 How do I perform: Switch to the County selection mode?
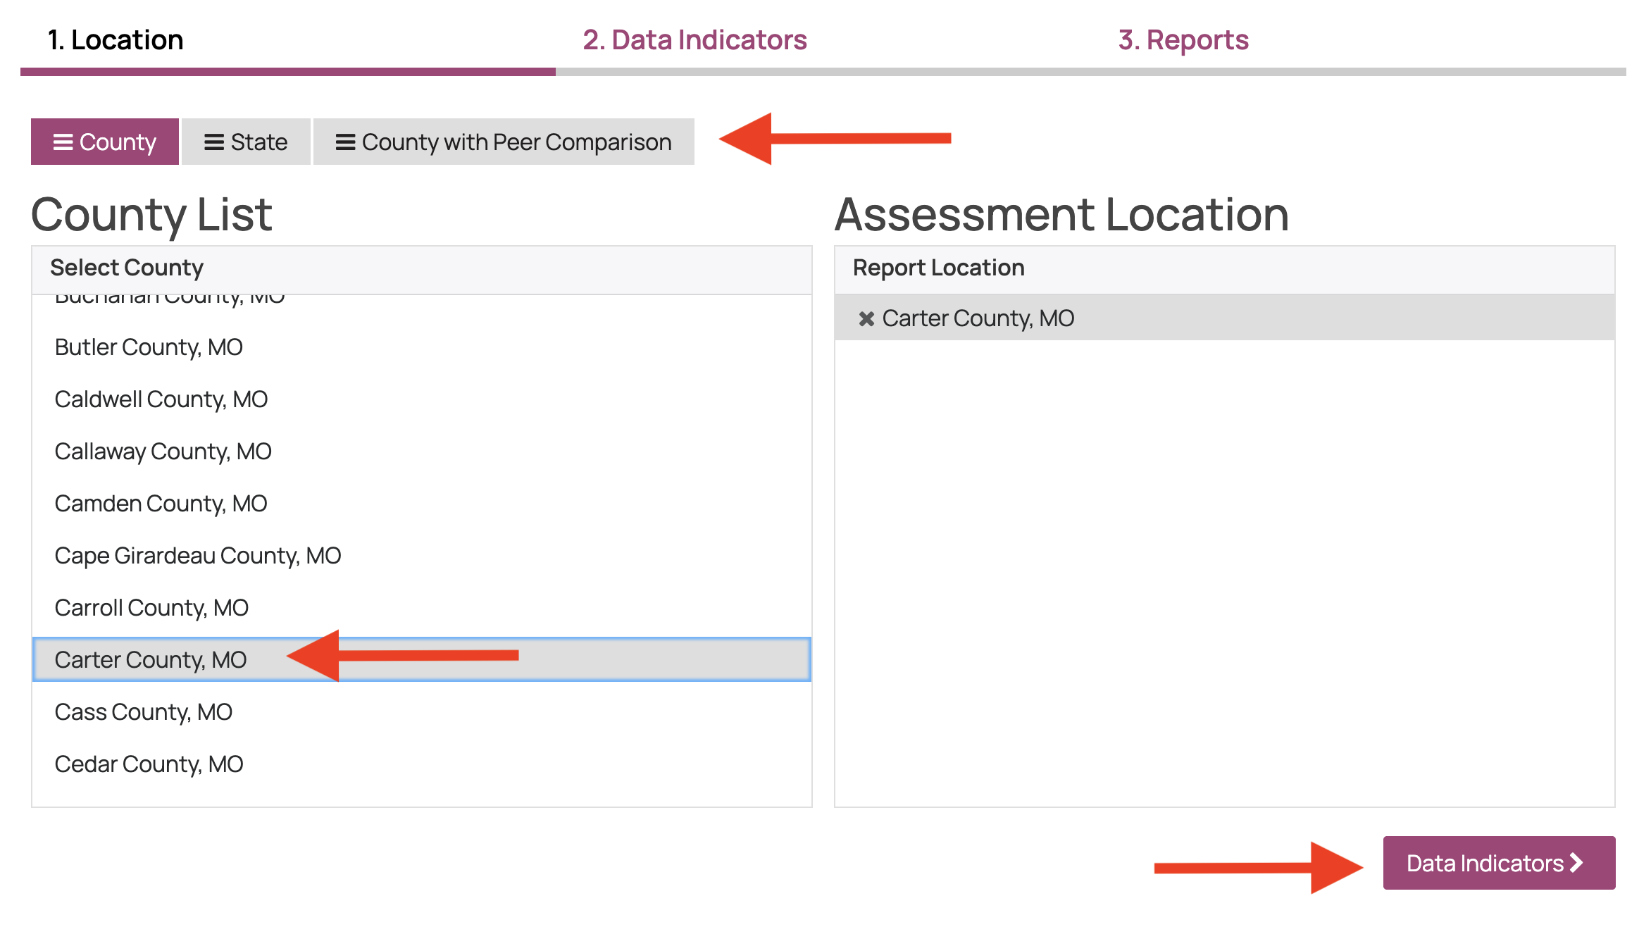pos(104,142)
